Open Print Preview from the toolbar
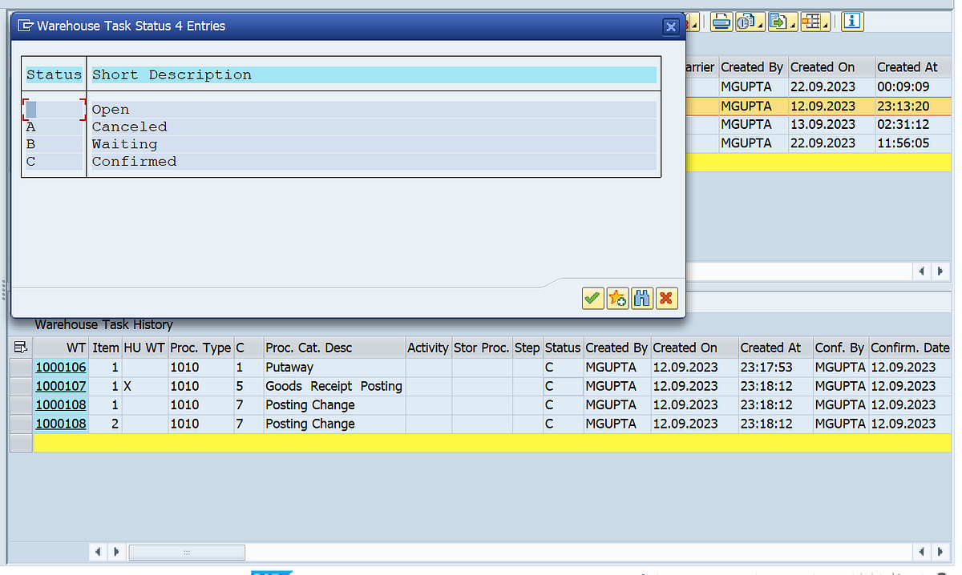Screen dimensions: 962x575 pyautogui.click(x=748, y=22)
